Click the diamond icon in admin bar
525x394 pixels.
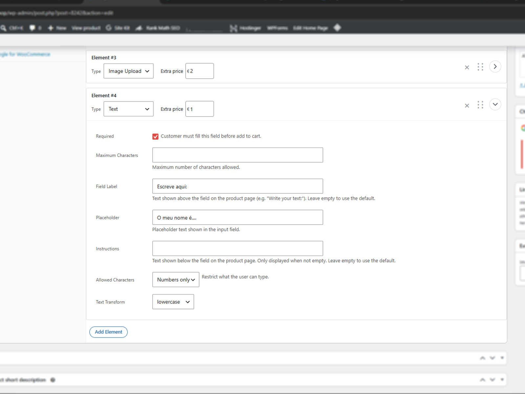pyautogui.click(x=337, y=28)
